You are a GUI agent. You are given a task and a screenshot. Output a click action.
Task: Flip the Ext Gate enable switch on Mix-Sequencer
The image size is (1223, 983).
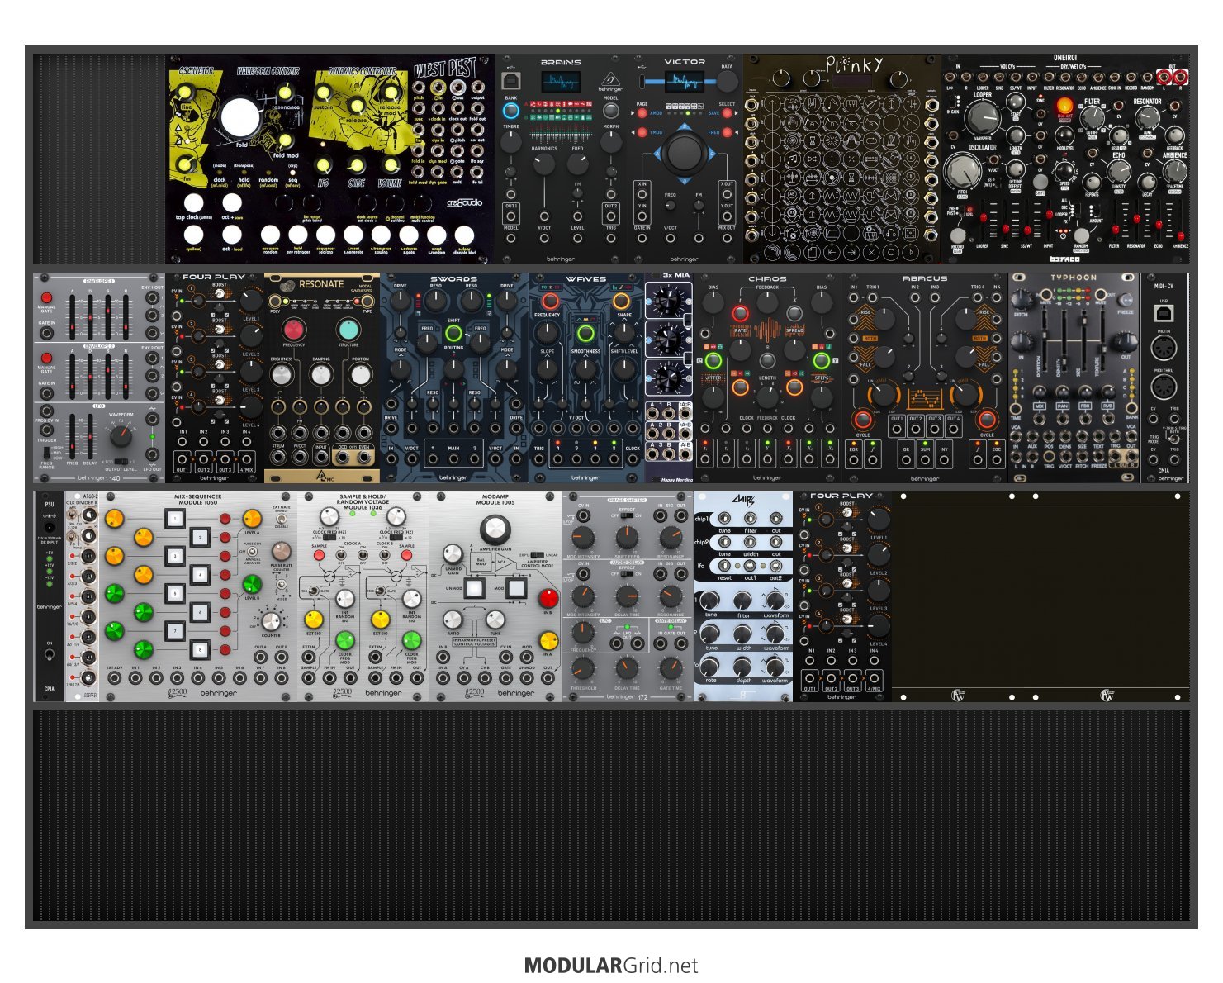click(282, 518)
